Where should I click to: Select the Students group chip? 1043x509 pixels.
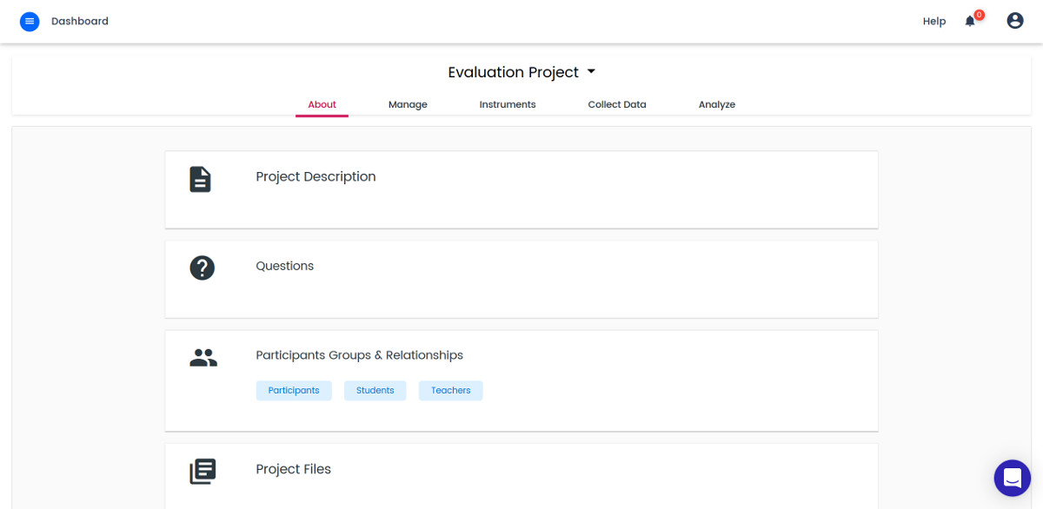point(375,391)
